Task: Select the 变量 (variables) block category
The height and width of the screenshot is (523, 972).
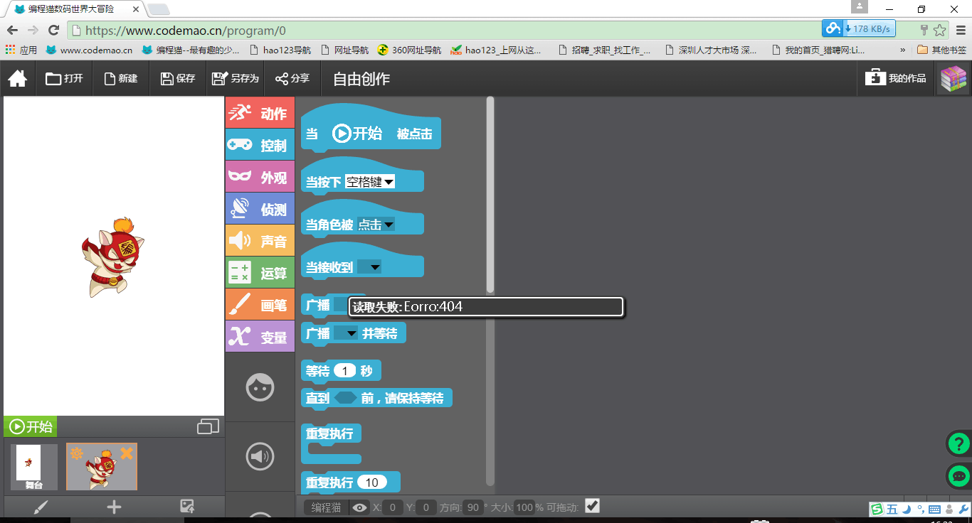Action: (260, 337)
